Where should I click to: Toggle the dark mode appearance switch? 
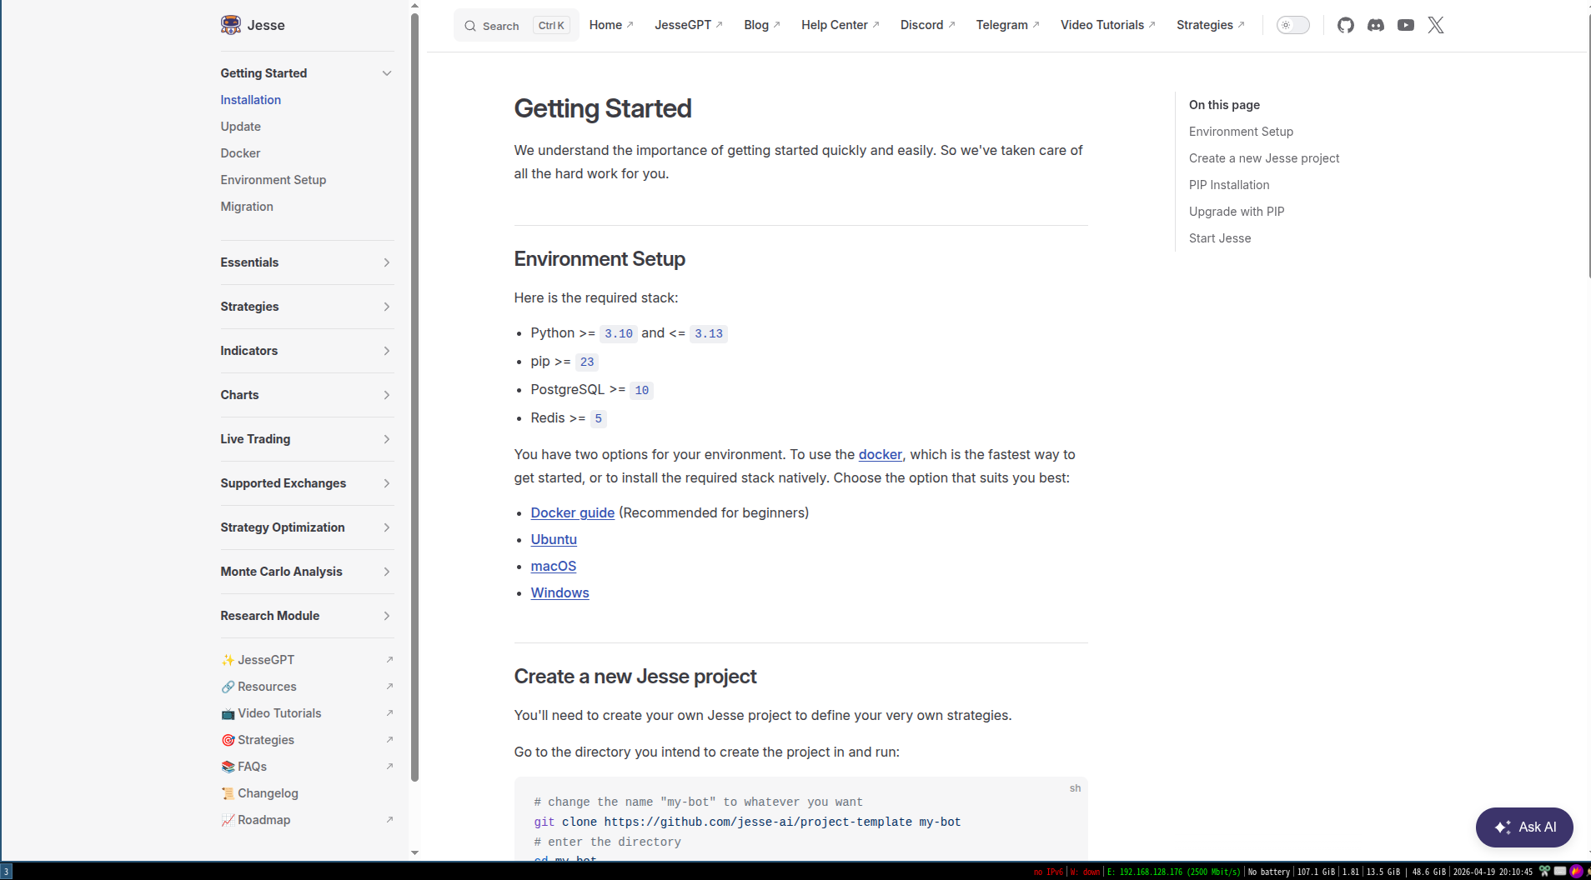(x=1292, y=25)
